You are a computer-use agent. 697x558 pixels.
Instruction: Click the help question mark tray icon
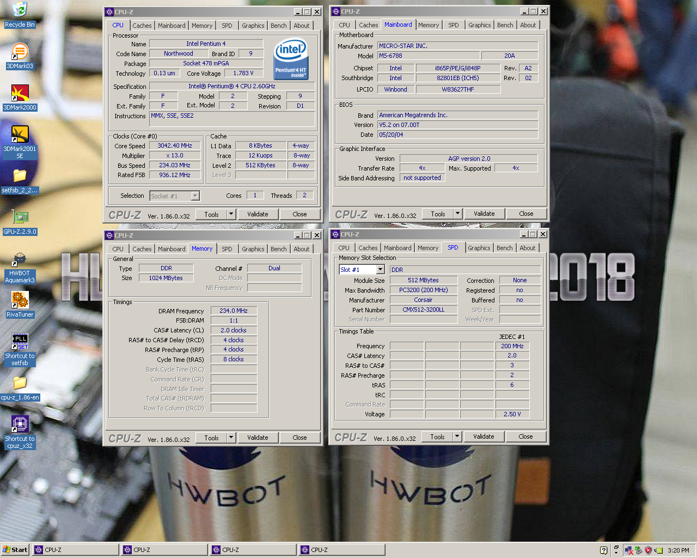point(603,550)
